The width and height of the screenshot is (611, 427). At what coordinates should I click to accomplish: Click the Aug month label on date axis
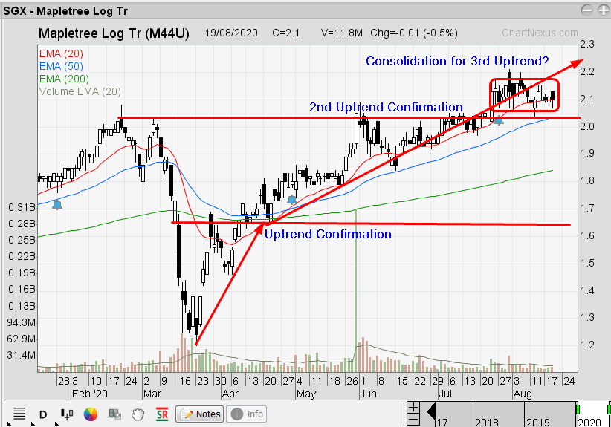click(523, 394)
